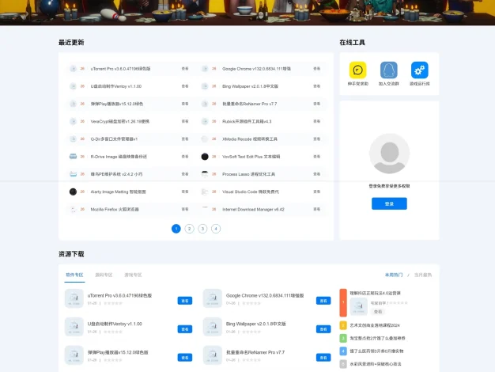
Task: Click the Aiarty Image Matting black icon
Action: click(73, 192)
